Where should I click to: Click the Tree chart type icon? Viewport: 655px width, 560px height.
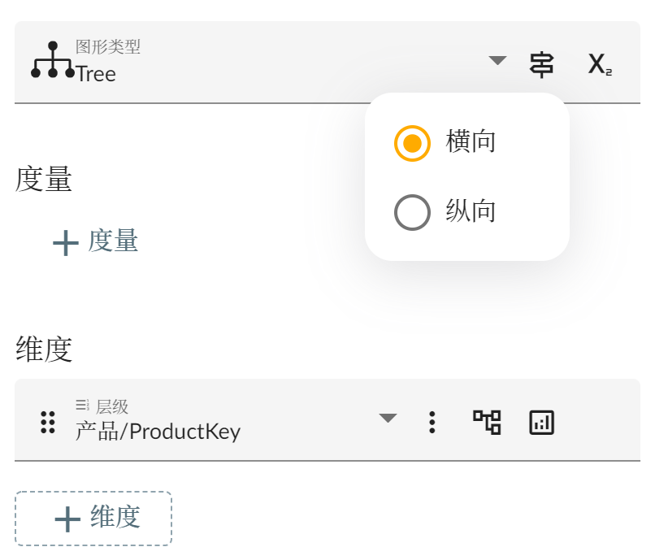coord(53,61)
